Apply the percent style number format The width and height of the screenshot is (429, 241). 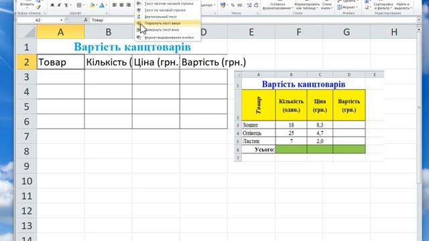click(x=233, y=5)
